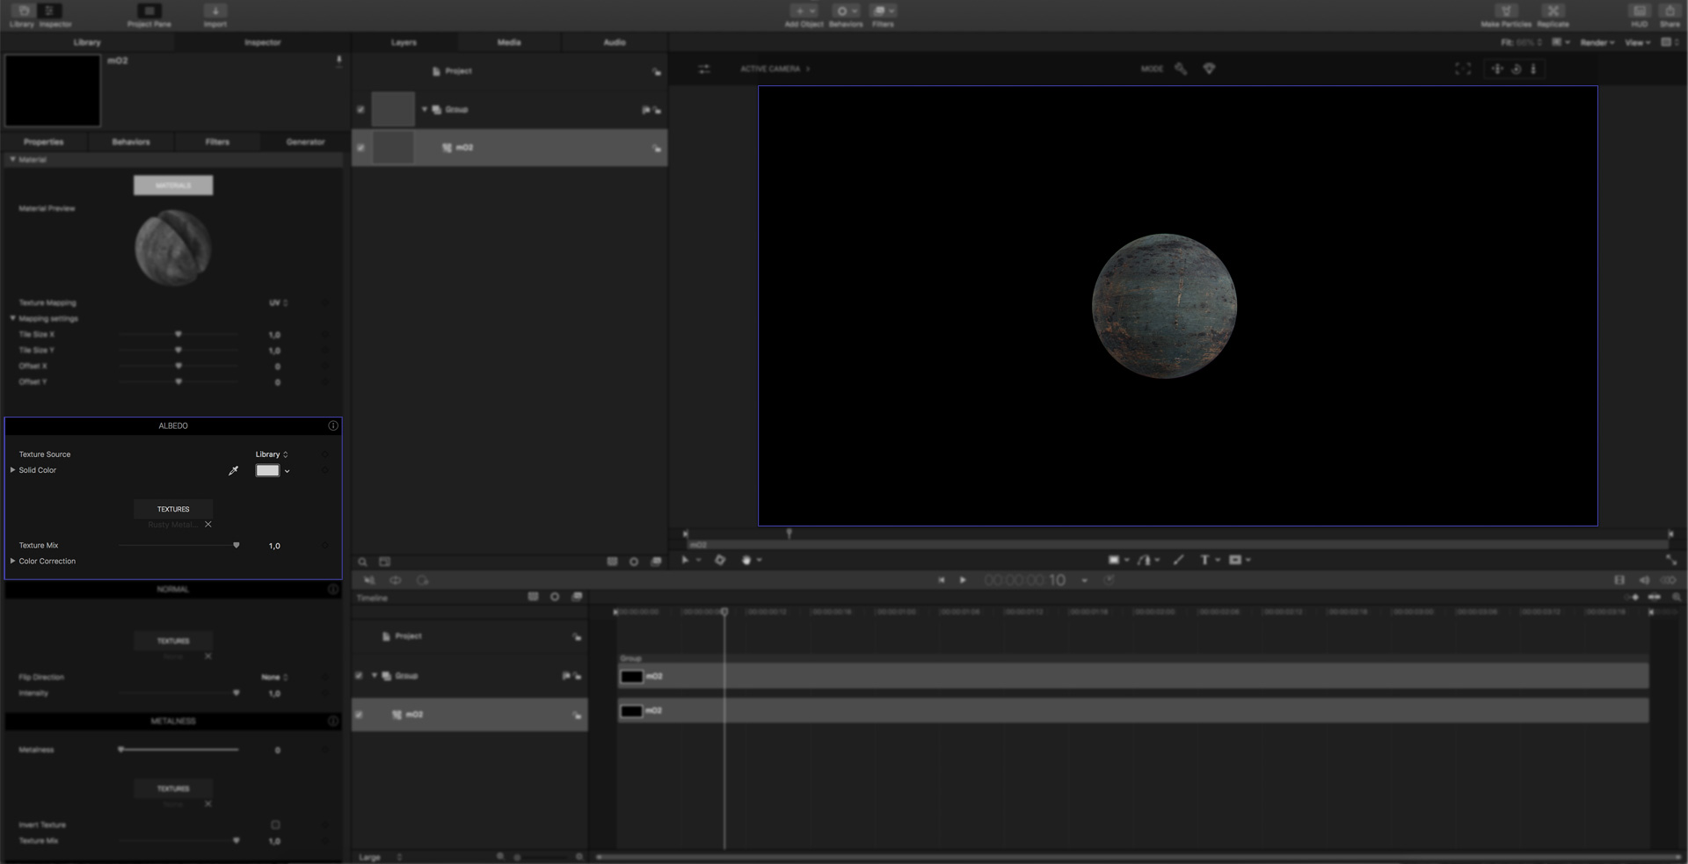Viewport: 1688px width, 864px height.
Task: Switch to the Behaviors tab
Action: pos(131,142)
